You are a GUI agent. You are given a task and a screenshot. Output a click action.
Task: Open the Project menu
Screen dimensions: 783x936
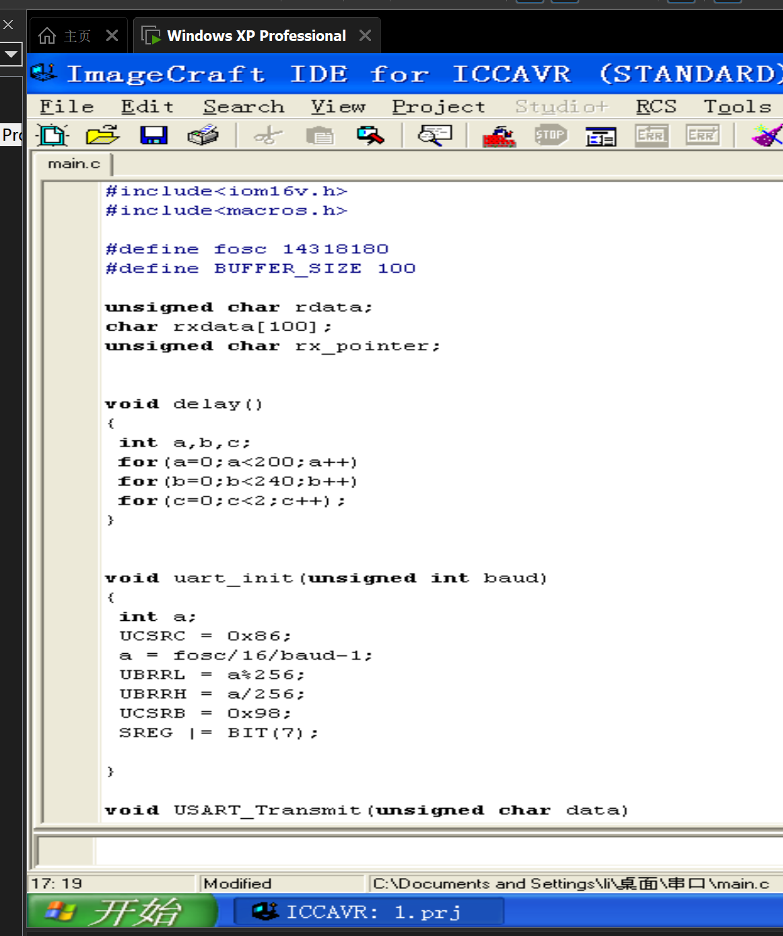(x=438, y=106)
